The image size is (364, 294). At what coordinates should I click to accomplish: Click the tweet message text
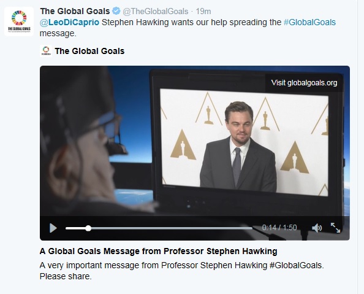pyautogui.click(x=188, y=28)
